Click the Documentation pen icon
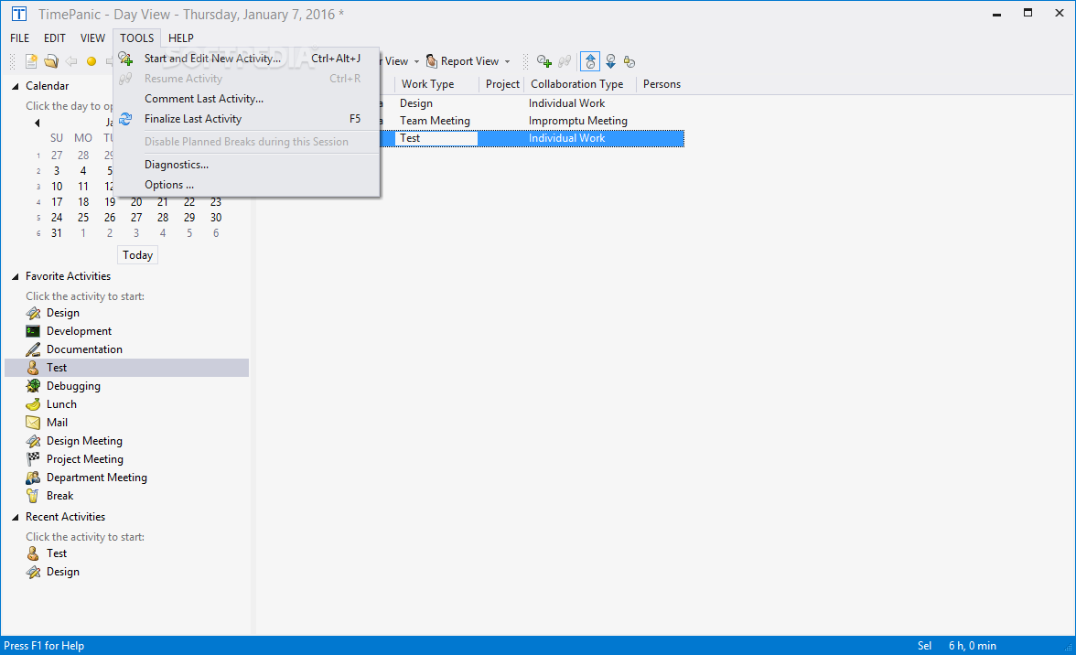 point(33,349)
